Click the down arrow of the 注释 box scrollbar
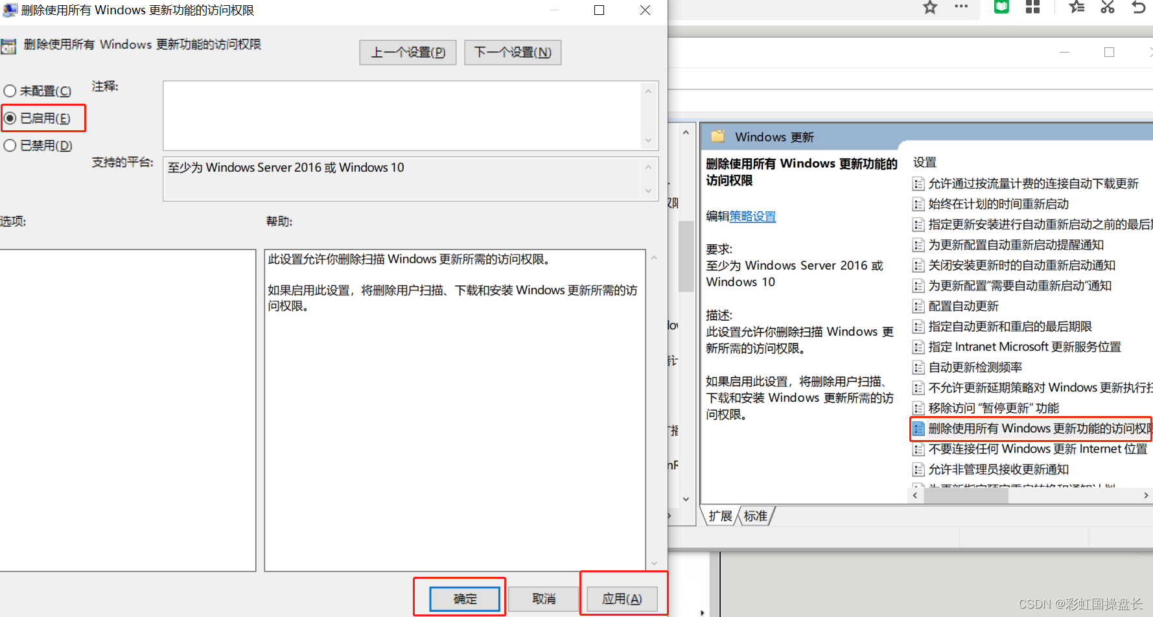 point(648,140)
